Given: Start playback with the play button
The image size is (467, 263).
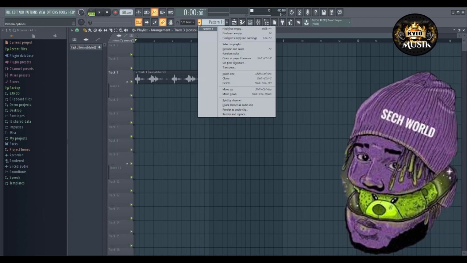Looking at the screenshot, I should click(99, 12).
